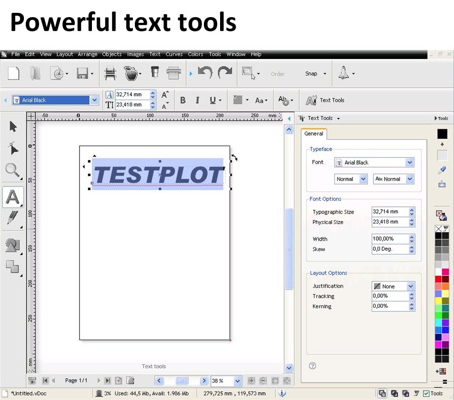Open the Abc Normal dropdown
This screenshot has width=454, height=400.
[x=409, y=179]
